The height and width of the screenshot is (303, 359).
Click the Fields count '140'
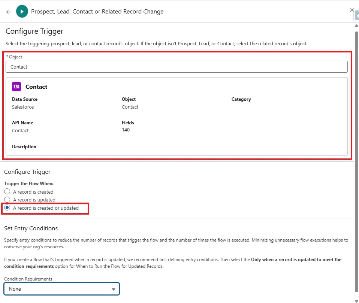click(x=126, y=130)
